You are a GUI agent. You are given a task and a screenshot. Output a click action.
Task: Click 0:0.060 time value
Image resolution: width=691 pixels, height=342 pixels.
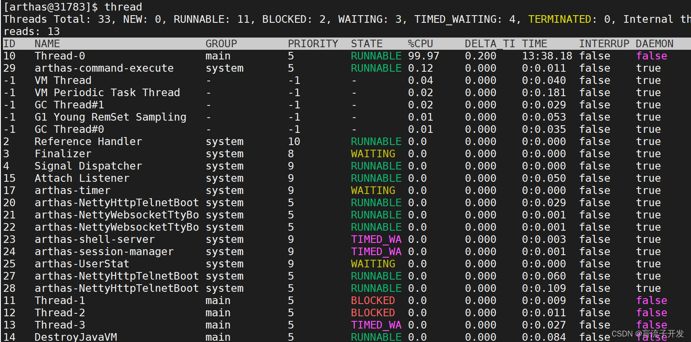click(x=544, y=276)
